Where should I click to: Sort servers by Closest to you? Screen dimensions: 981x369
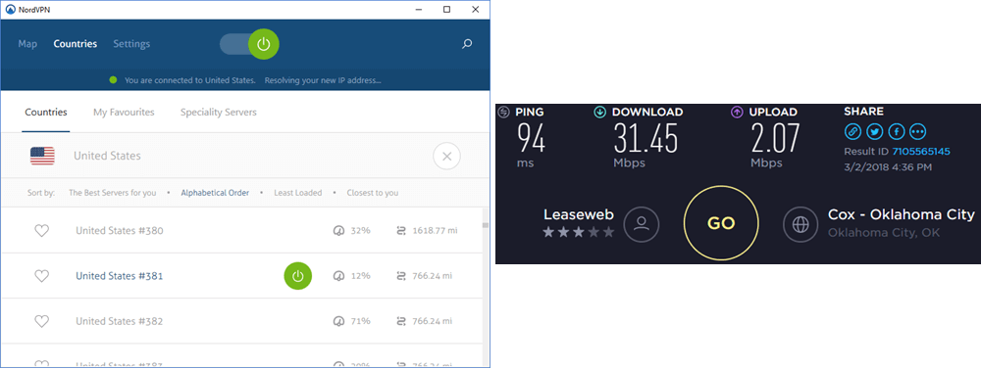[372, 193]
